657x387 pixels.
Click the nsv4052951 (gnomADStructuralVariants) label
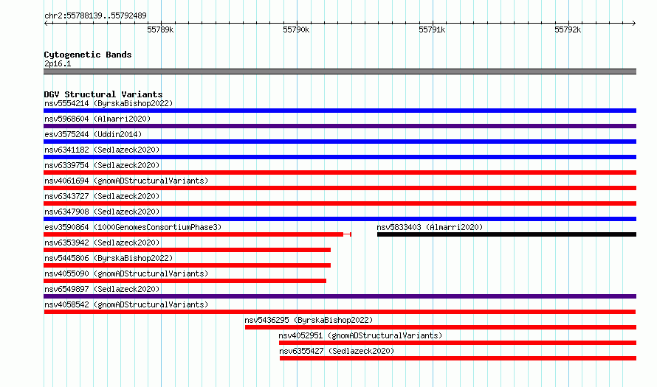tap(360, 335)
